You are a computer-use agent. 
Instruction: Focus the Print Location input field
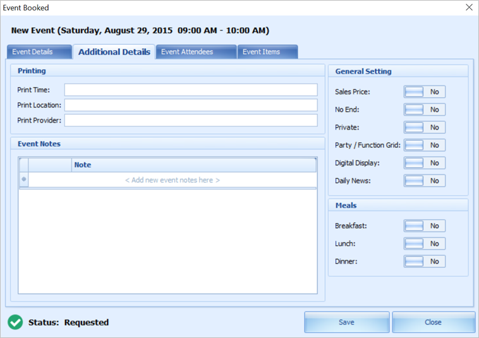[191, 105]
